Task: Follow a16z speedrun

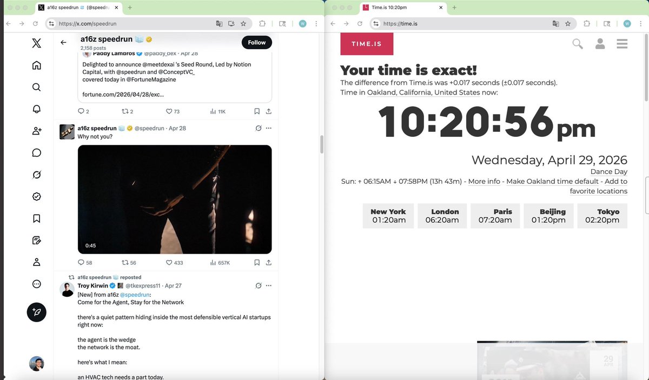Action: (257, 43)
